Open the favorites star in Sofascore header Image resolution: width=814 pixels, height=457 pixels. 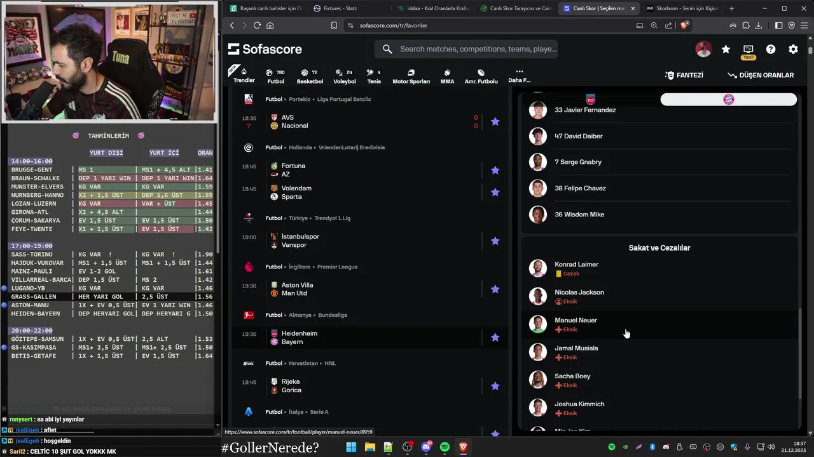(x=726, y=49)
